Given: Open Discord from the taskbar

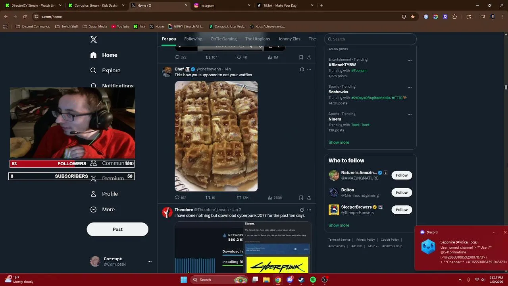Looking at the screenshot, I should coord(290,280).
